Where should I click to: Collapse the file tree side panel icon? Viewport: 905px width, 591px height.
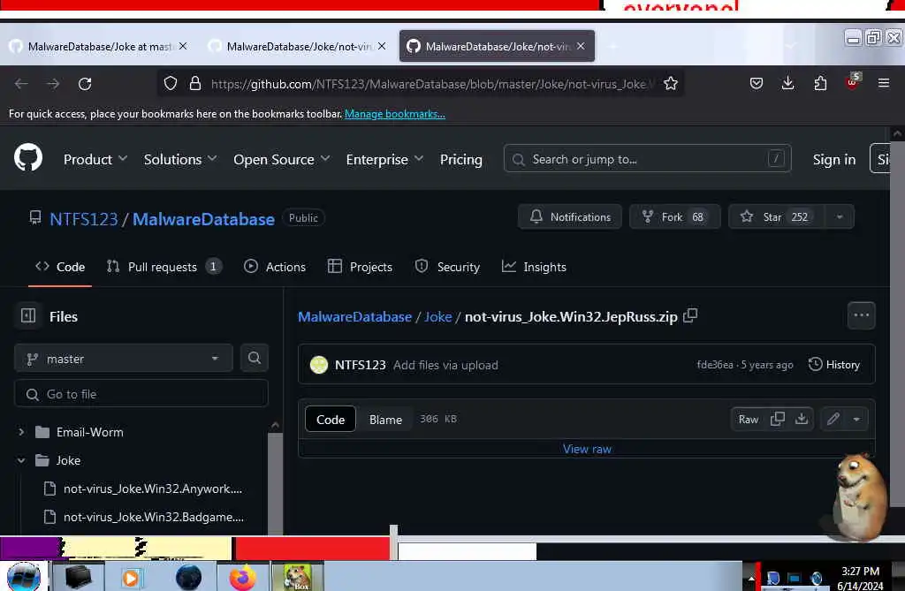tap(28, 315)
